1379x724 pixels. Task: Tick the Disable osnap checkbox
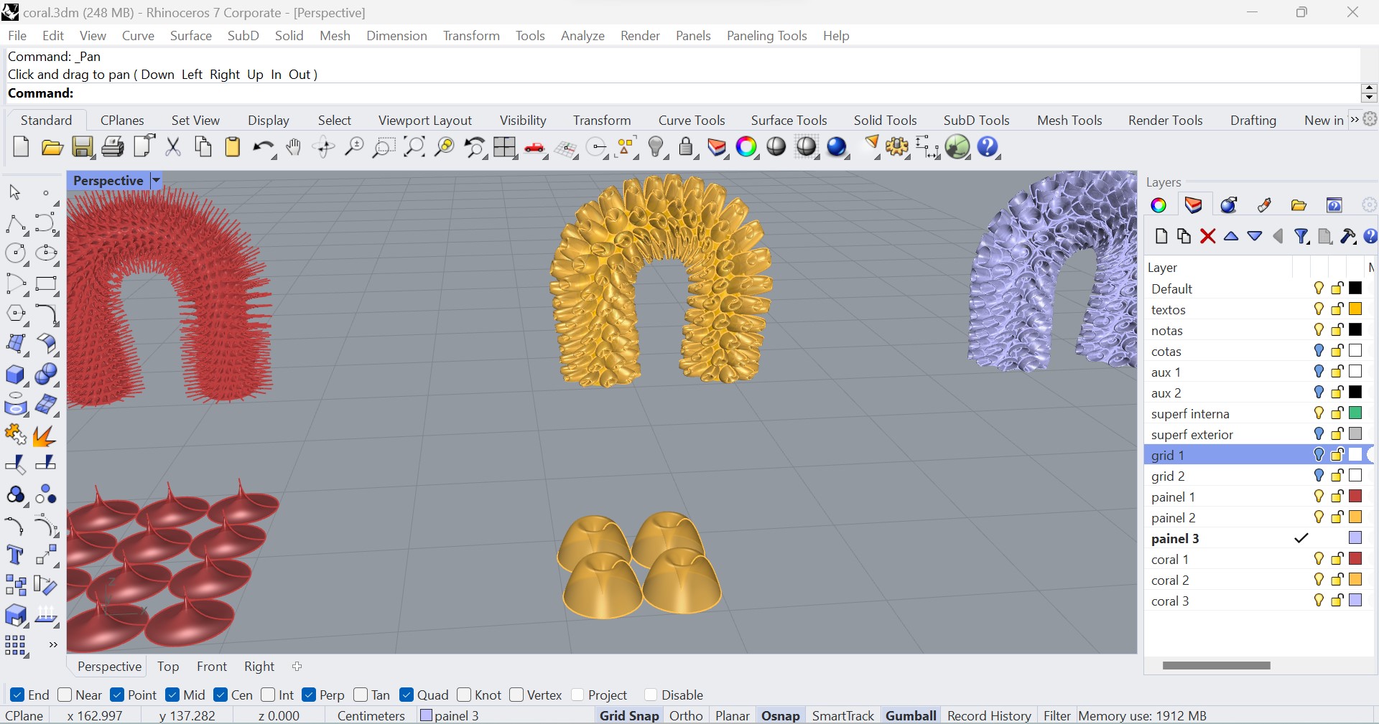tap(651, 695)
